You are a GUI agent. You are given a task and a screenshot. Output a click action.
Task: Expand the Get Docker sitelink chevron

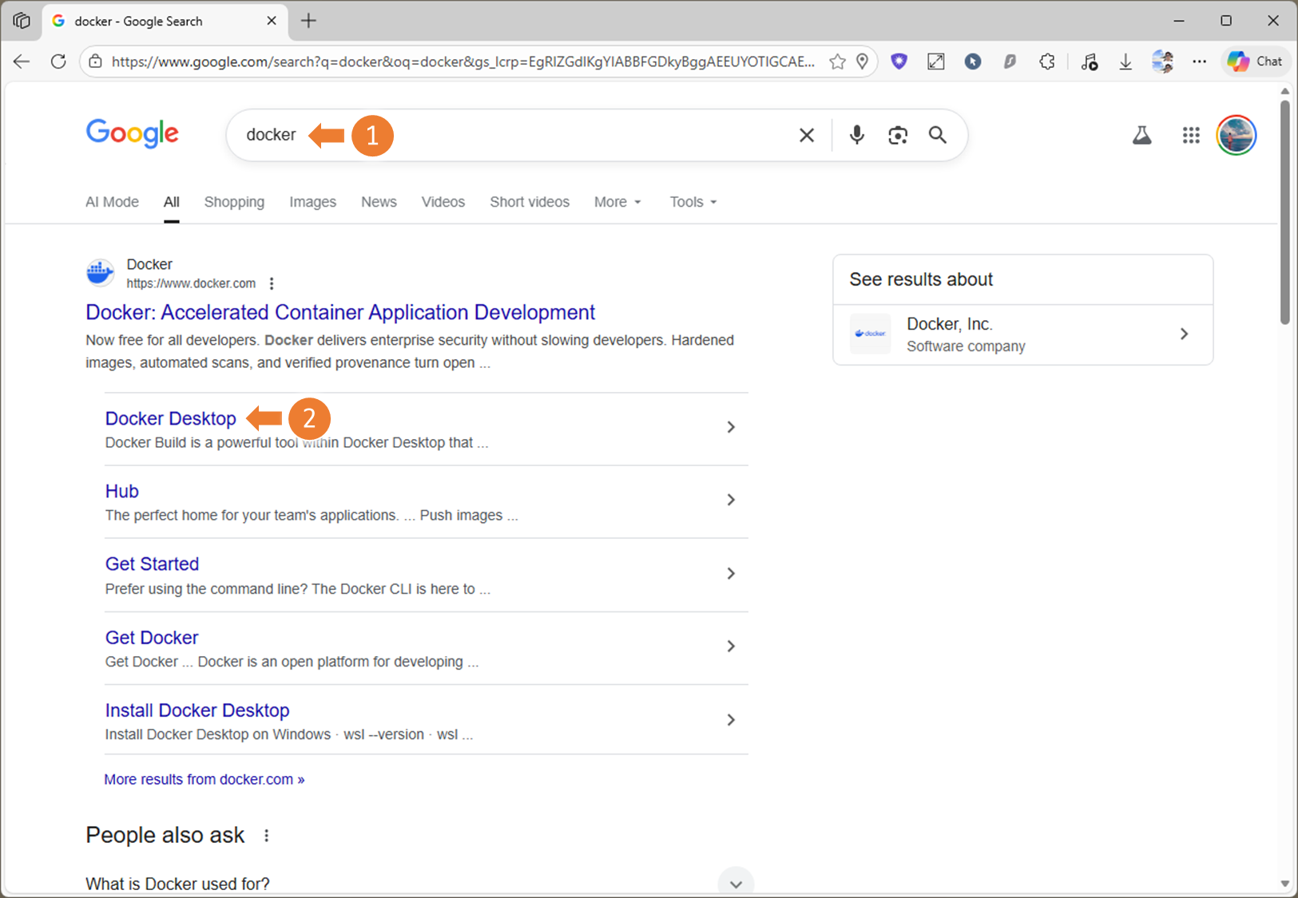[x=731, y=646]
